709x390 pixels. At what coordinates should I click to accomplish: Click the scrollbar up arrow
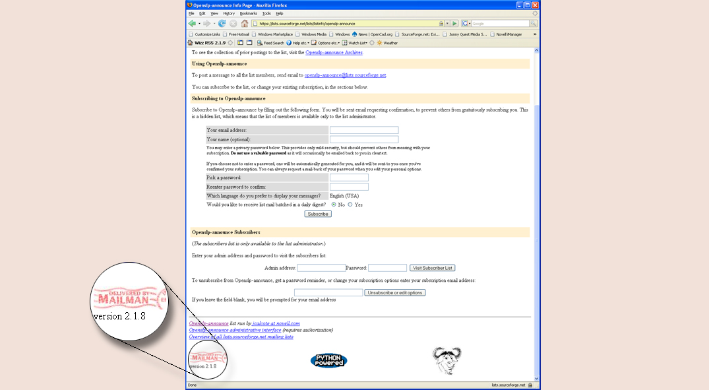[x=537, y=51]
